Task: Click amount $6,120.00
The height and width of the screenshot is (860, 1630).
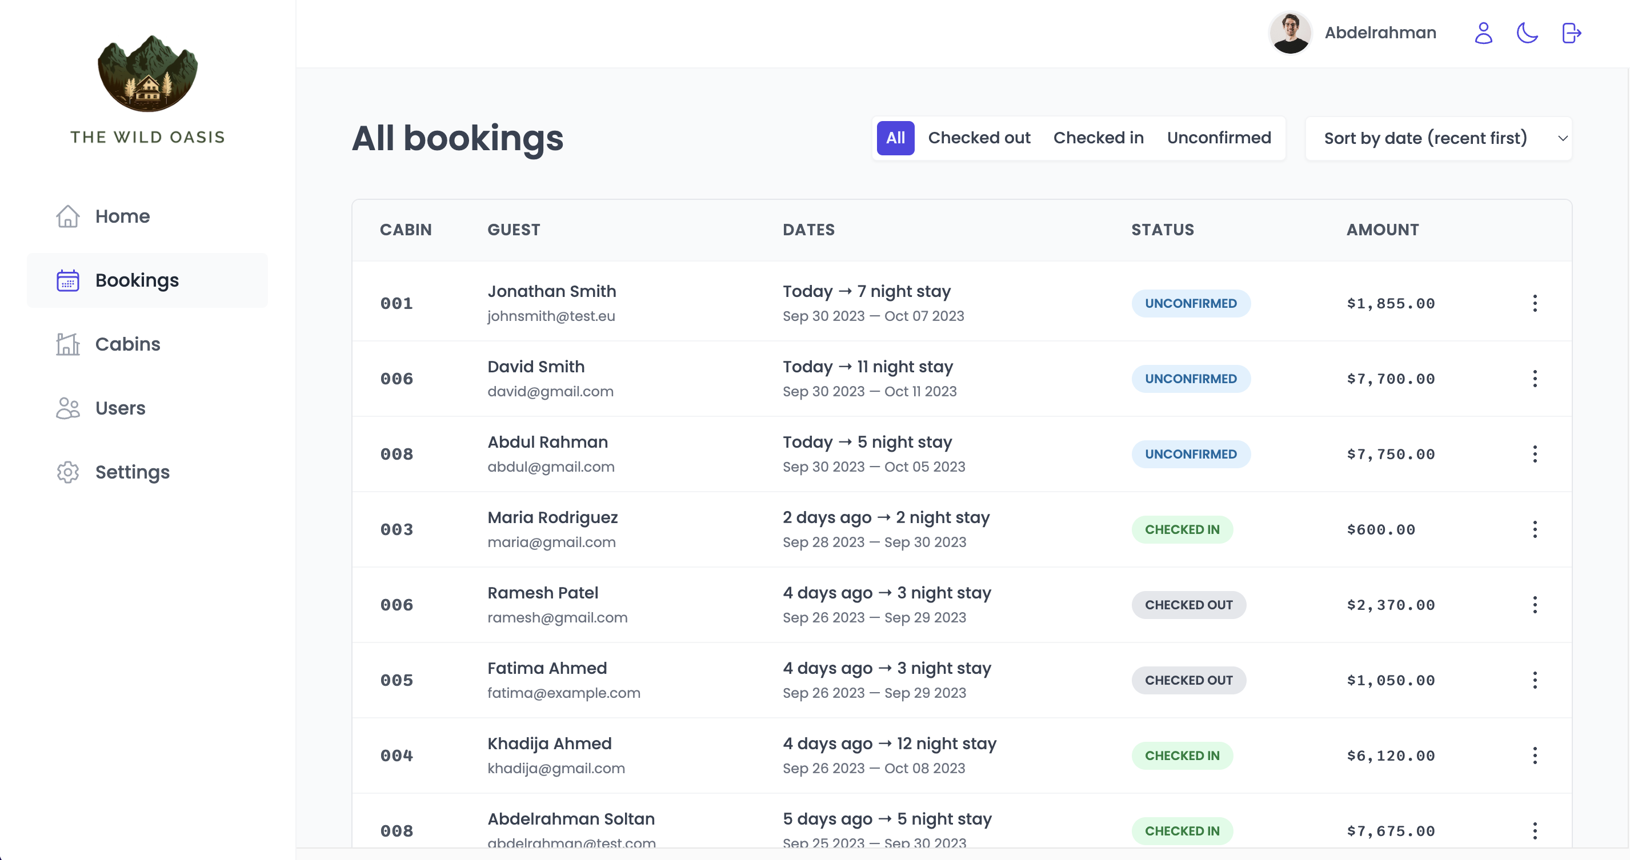Action: (x=1391, y=755)
